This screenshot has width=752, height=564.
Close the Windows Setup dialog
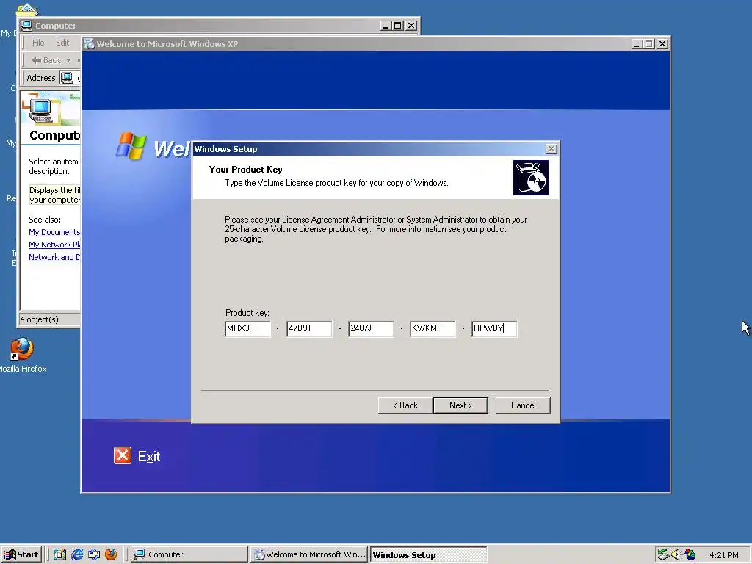[x=552, y=148]
